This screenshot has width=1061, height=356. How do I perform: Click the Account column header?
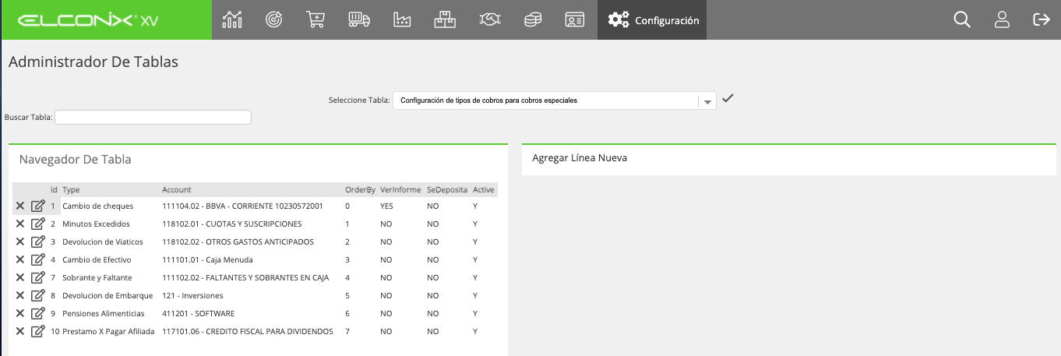coord(176,189)
